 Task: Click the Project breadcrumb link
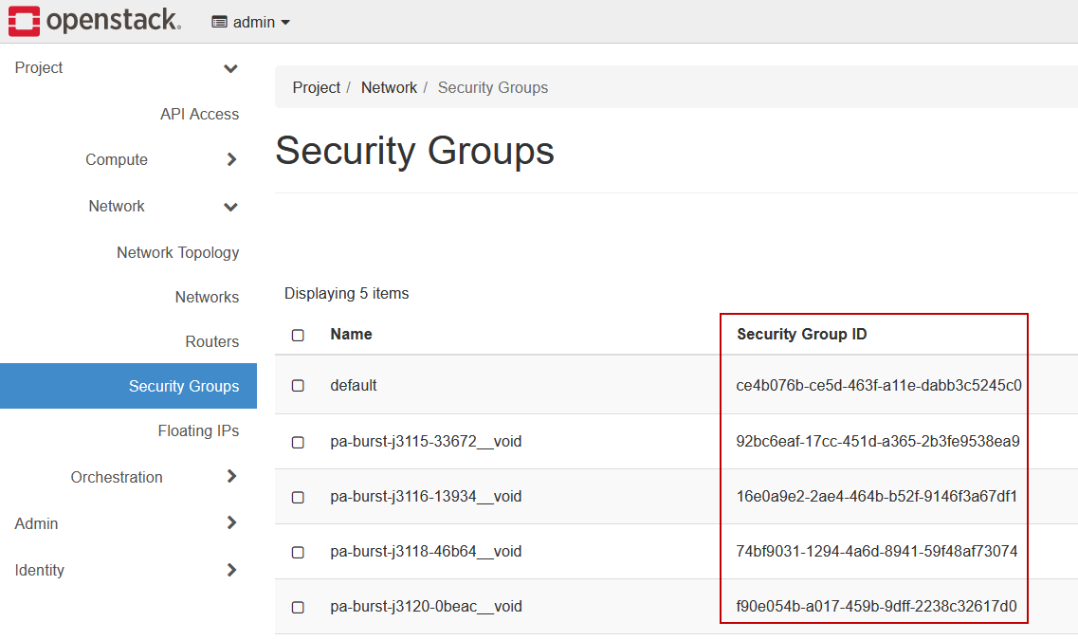pyautogui.click(x=316, y=87)
